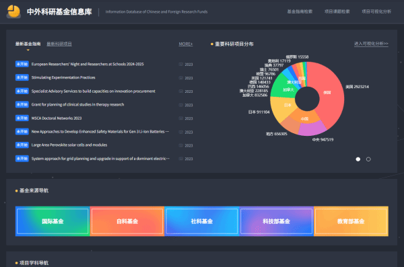Select the second hollow carousel dot under chart

tap(368, 159)
